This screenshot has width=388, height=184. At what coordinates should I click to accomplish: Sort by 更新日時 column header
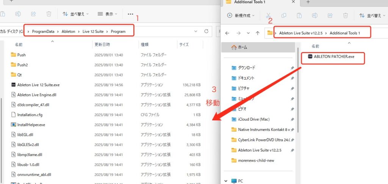click(x=102, y=44)
